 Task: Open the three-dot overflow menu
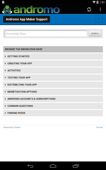point(100,10)
